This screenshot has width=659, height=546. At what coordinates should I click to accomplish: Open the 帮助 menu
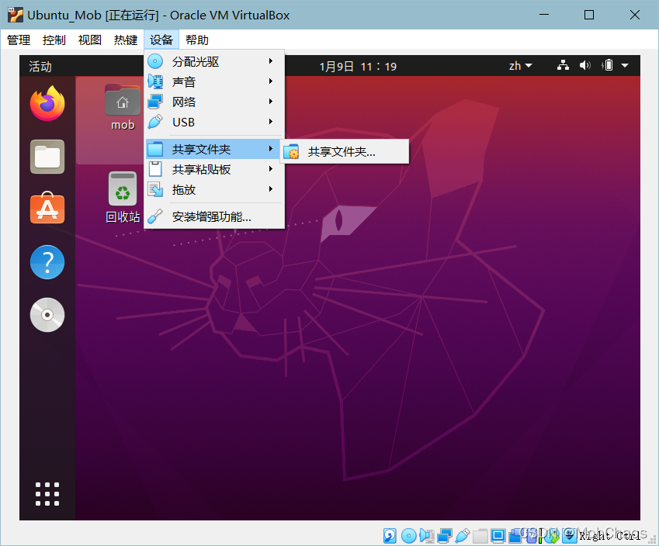pos(197,40)
